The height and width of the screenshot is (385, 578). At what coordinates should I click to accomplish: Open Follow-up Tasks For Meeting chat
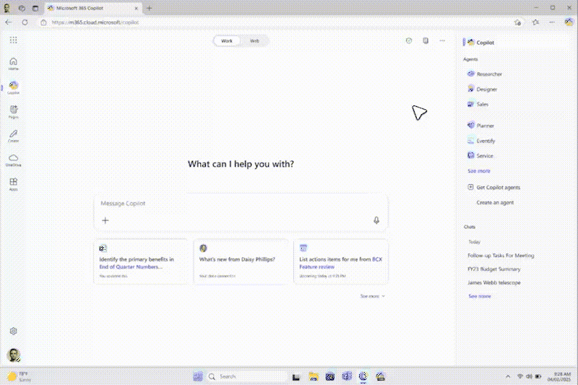[x=501, y=255]
